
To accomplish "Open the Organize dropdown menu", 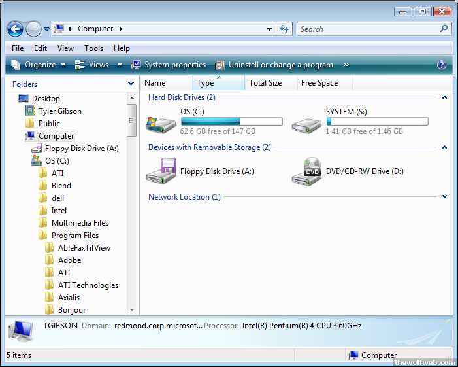I will coord(39,65).
